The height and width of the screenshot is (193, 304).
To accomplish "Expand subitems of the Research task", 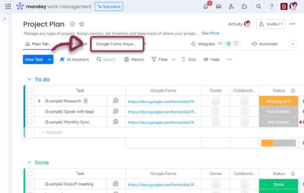I will tap(39, 101).
